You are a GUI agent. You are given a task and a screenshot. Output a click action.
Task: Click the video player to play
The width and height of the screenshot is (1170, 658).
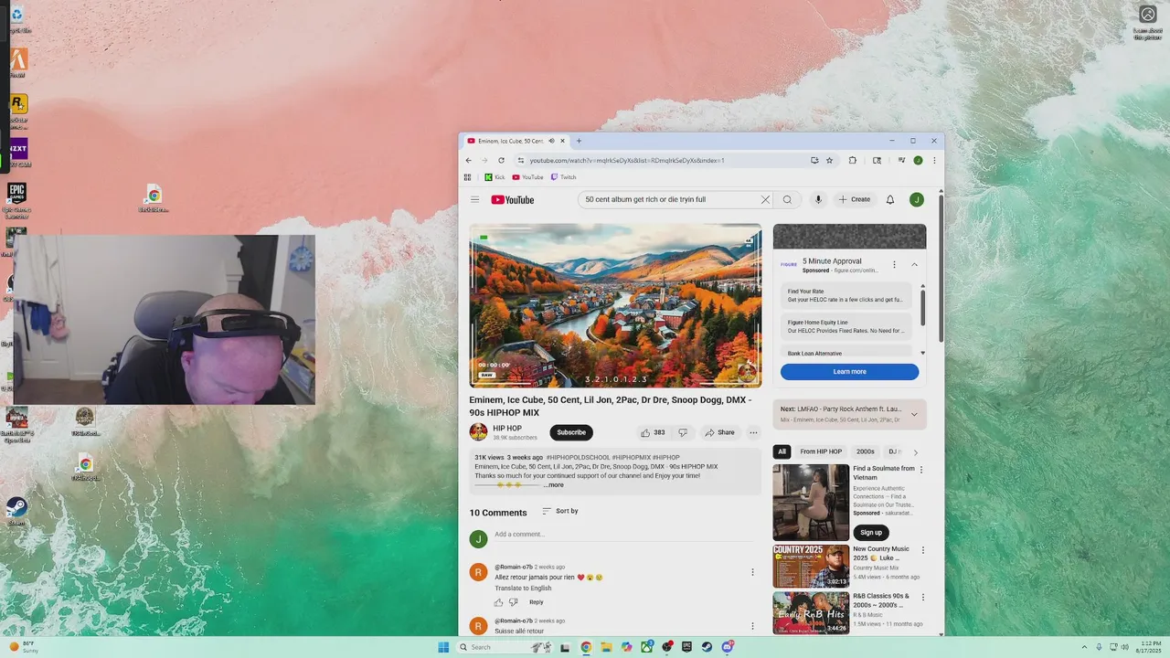[x=615, y=306]
